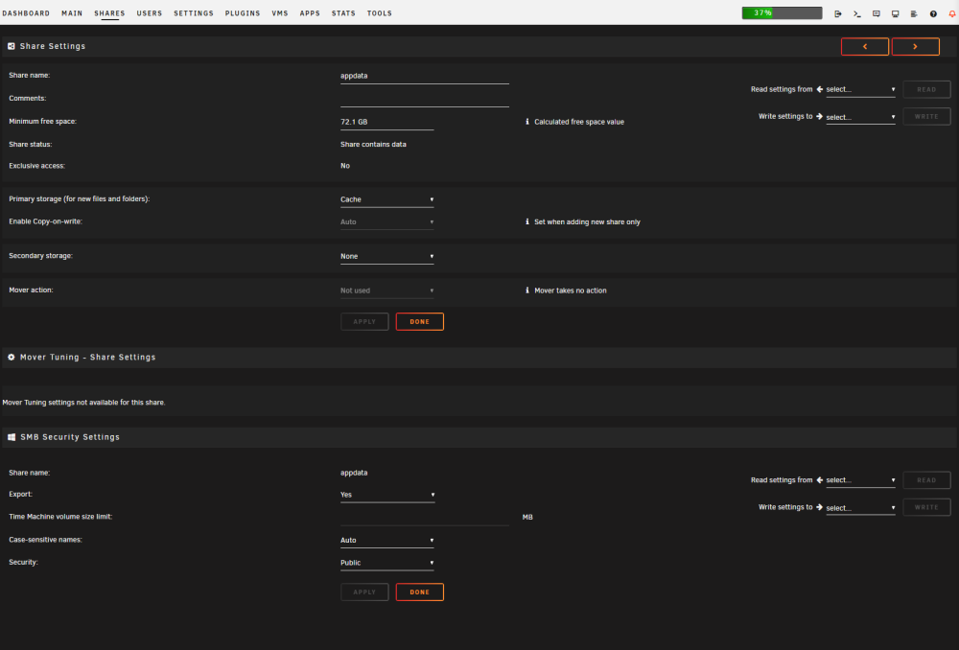Screen dimensions: 959x650
Task: Click Apply in SMB Security Settings
Action: [364, 592]
